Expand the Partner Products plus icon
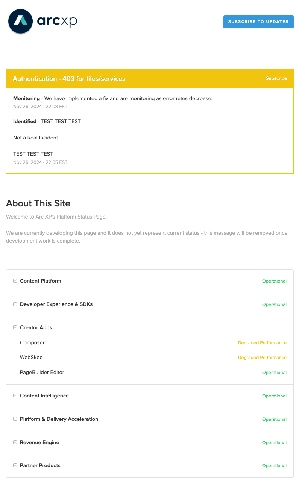The image size is (305, 489). (x=15, y=465)
